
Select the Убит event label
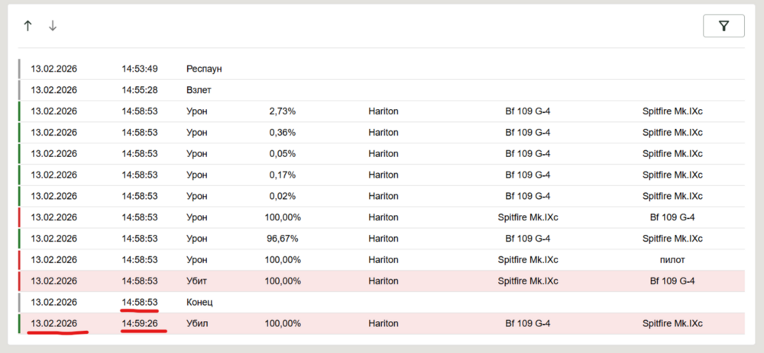197,281
